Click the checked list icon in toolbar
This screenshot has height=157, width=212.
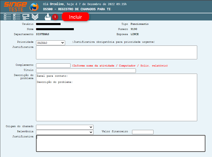click(17, 17)
